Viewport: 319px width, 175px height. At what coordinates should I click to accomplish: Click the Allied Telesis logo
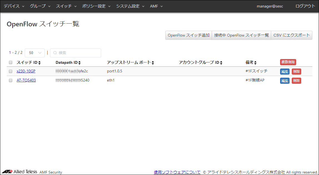pyautogui.click(x=19, y=172)
